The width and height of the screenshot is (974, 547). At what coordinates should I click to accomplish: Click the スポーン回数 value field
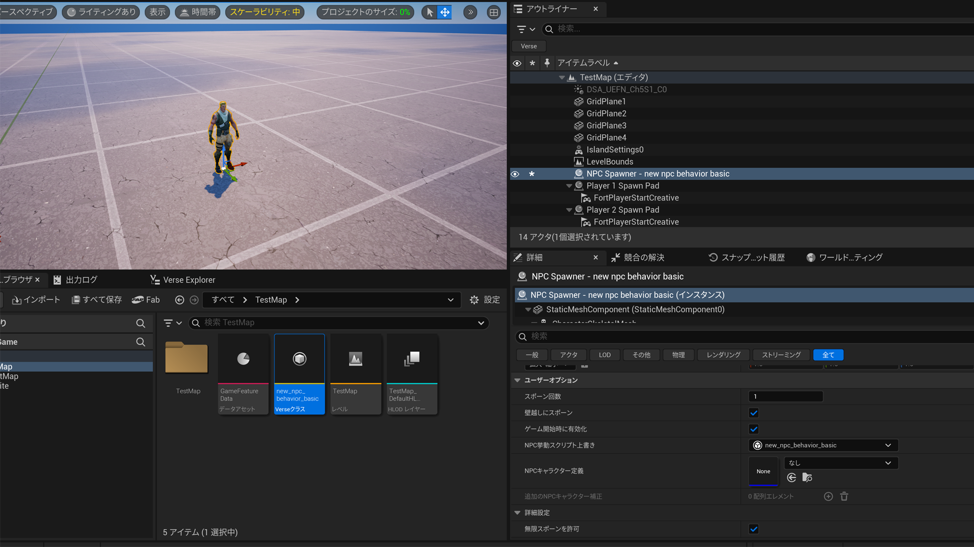click(x=786, y=397)
